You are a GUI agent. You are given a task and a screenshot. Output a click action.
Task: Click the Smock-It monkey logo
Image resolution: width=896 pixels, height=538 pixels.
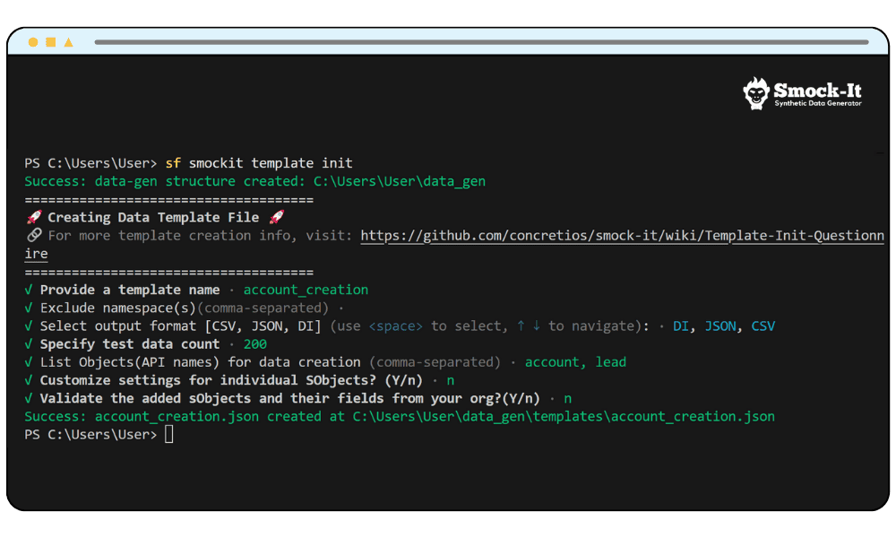[x=756, y=93]
